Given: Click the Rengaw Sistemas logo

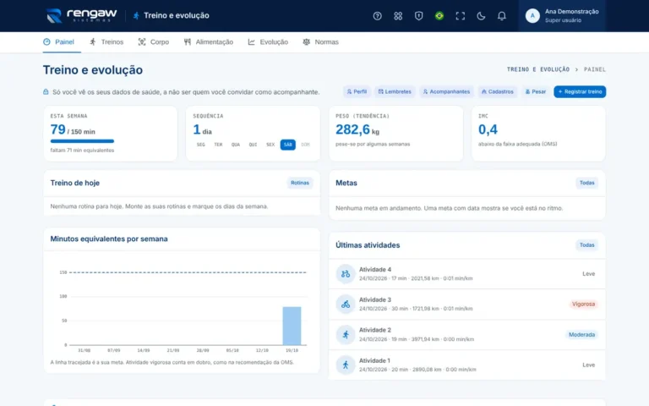Looking at the screenshot, I should pyautogui.click(x=81, y=16).
